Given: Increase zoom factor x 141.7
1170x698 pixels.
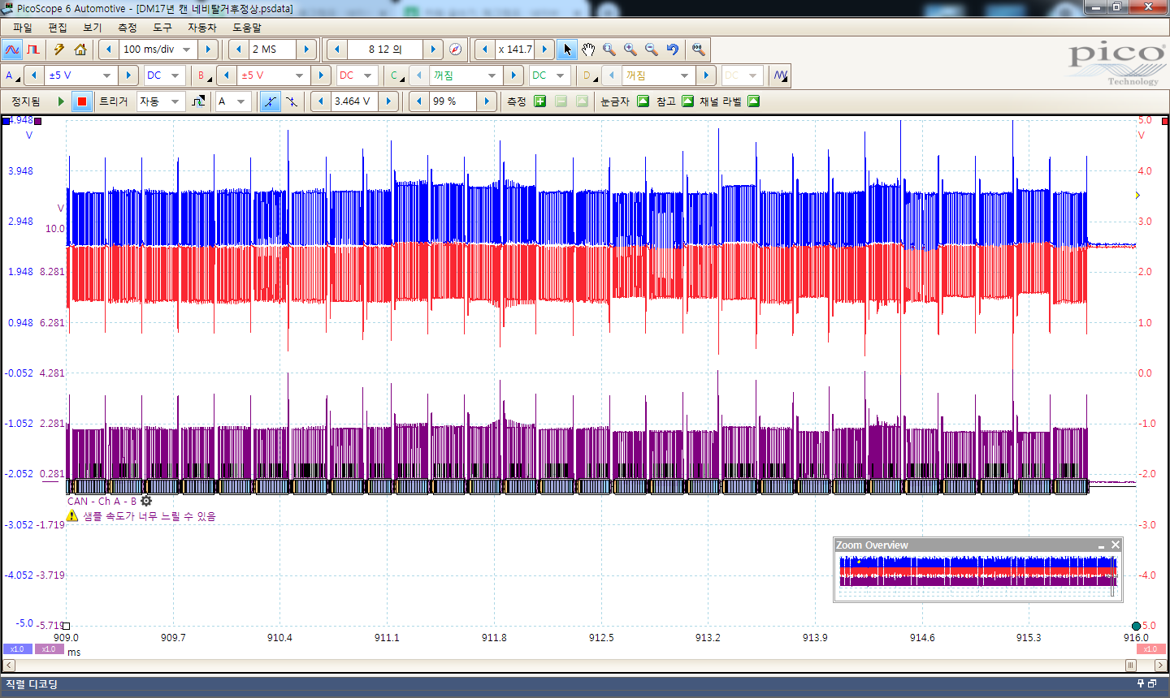Looking at the screenshot, I should pos(544,50).
